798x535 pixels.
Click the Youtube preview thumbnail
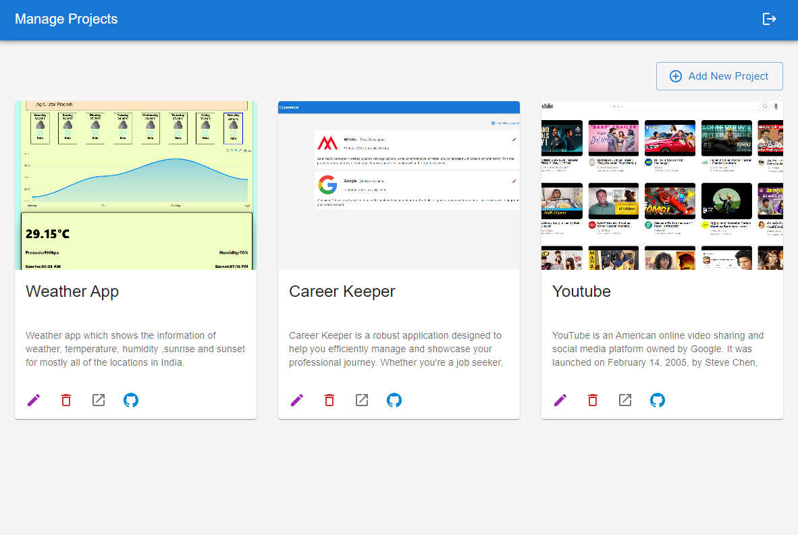coord(662,186)
